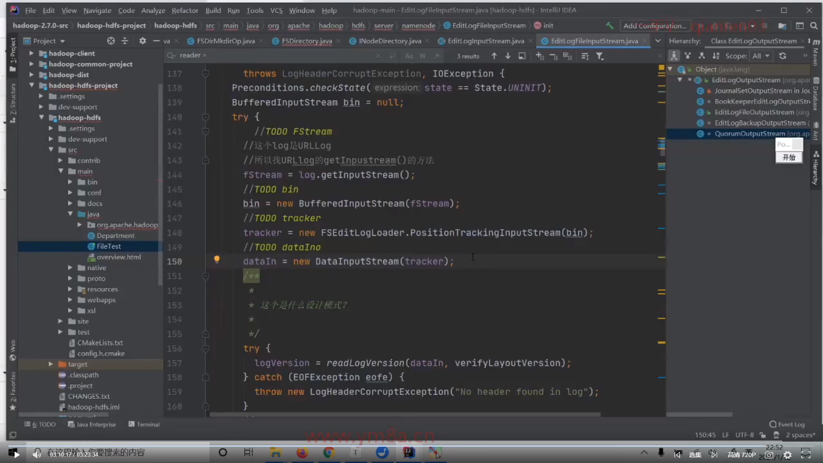Click previous search occurrence arrow
The height and width of the screenshot is (463, 823).
point(494,56)
